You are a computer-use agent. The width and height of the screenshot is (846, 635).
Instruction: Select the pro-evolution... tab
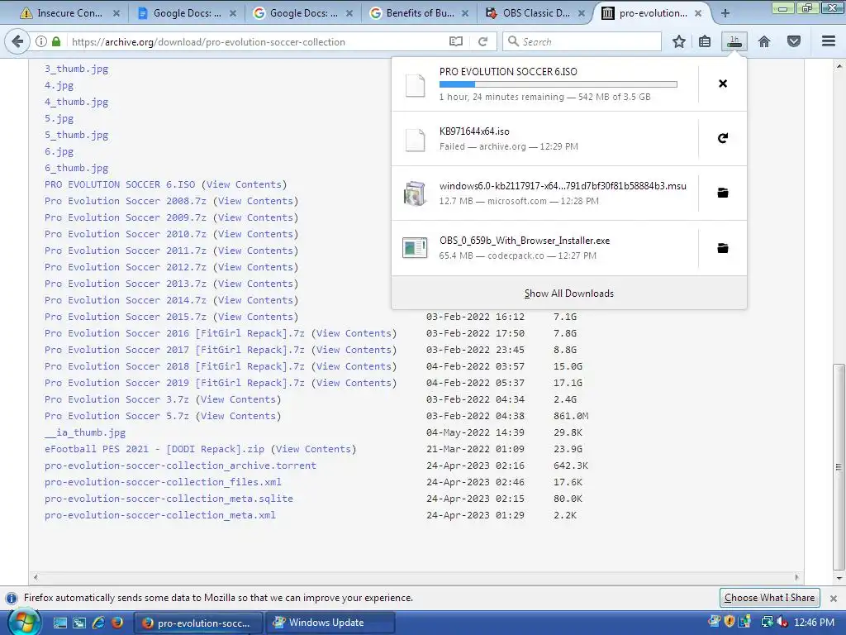(652, 13)
